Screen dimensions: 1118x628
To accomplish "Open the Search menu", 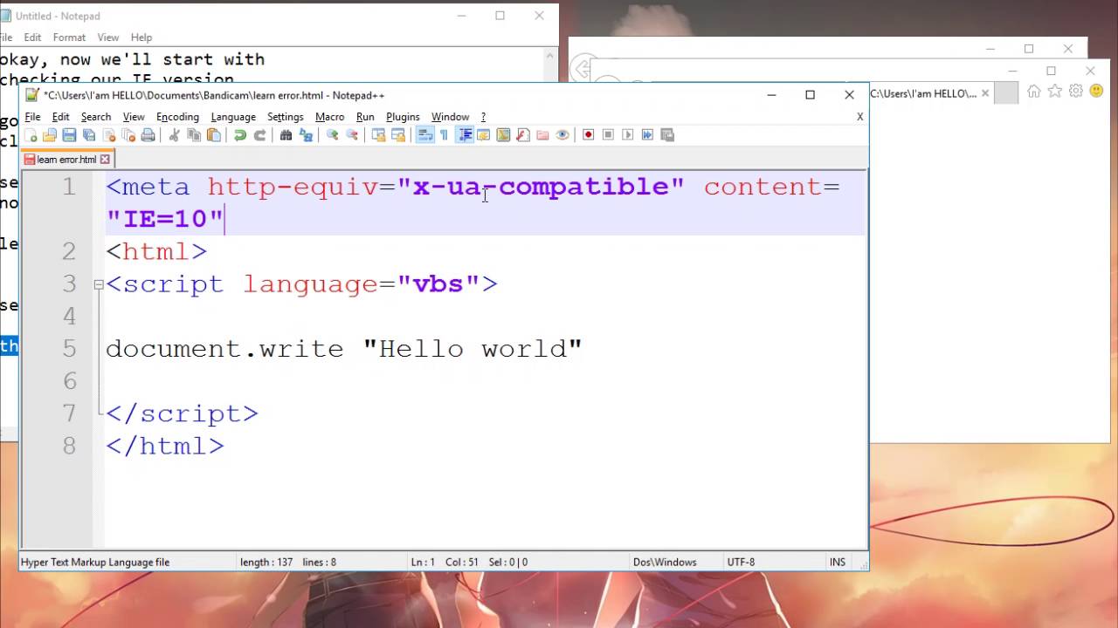I will pos(96,117).
